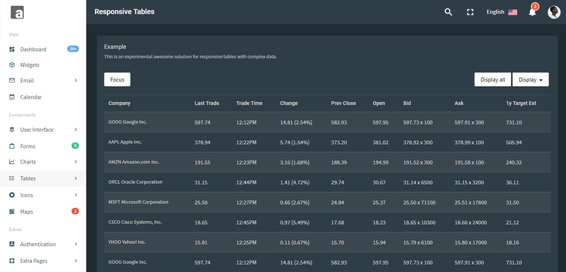
Task: Click the Icons circle icon
Action: pyautogui.click(x=12, y=195)
